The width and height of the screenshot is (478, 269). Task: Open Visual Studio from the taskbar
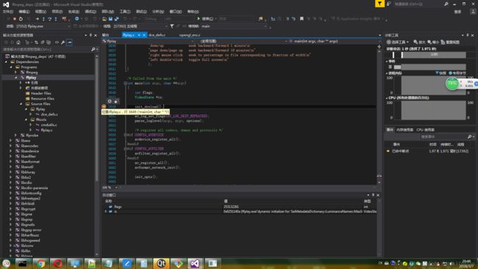(195, 263)
